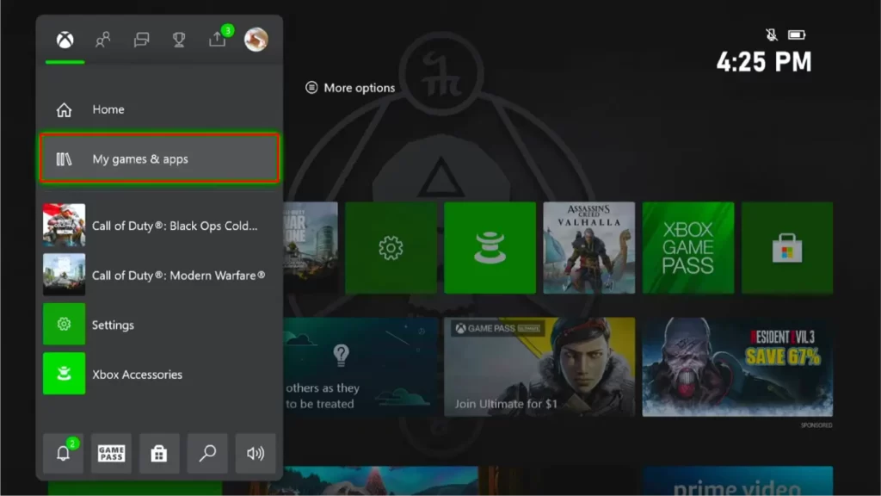Open Assassin's Creed Valhalla tile
The width and height of the screenshot is (881, 496).
[x=588, y=248]
